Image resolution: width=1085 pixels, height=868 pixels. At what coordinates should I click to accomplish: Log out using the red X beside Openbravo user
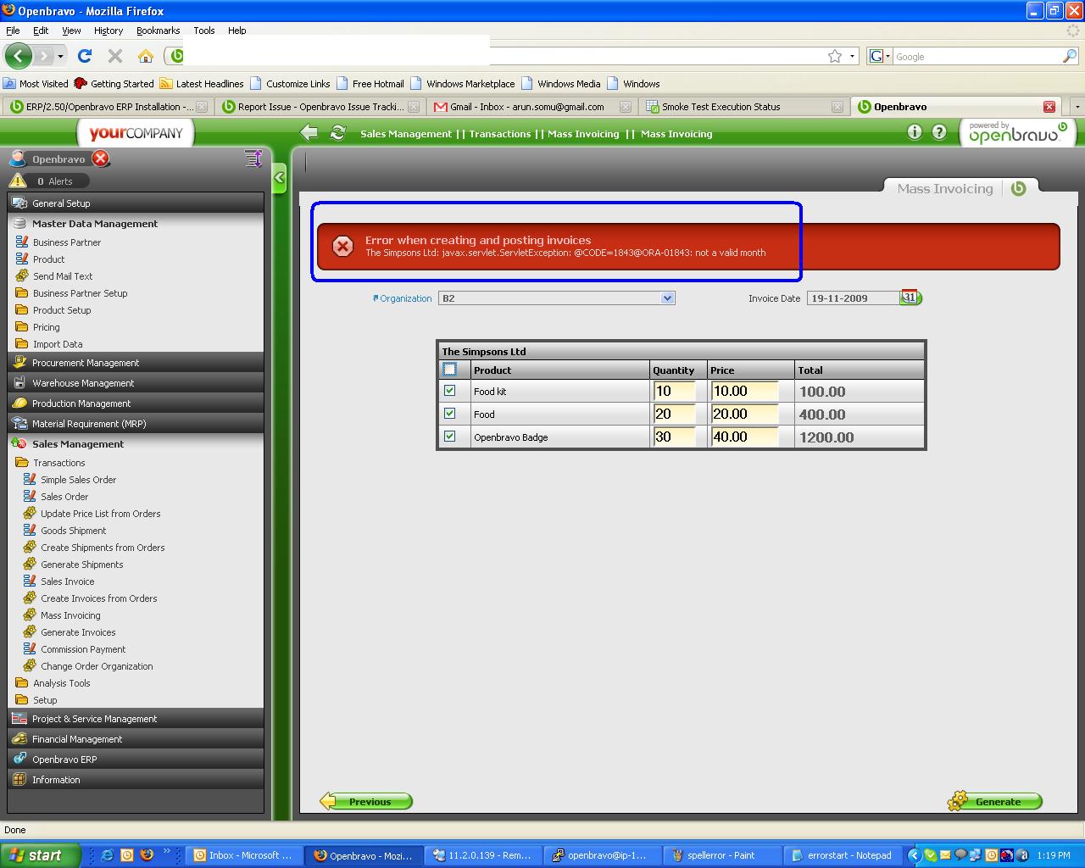[x=101, y=159]
